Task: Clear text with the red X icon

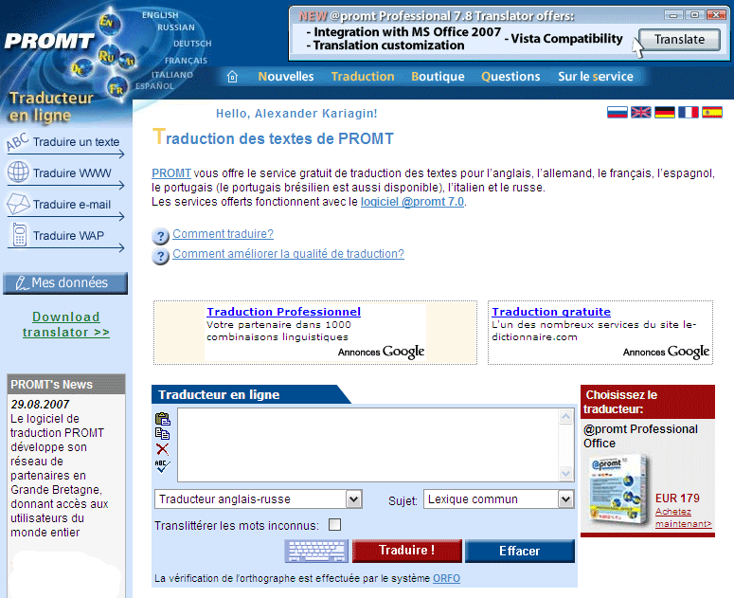Action: 163,449
